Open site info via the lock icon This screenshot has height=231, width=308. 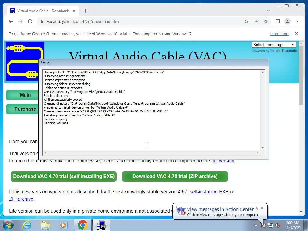pos(42,21)
